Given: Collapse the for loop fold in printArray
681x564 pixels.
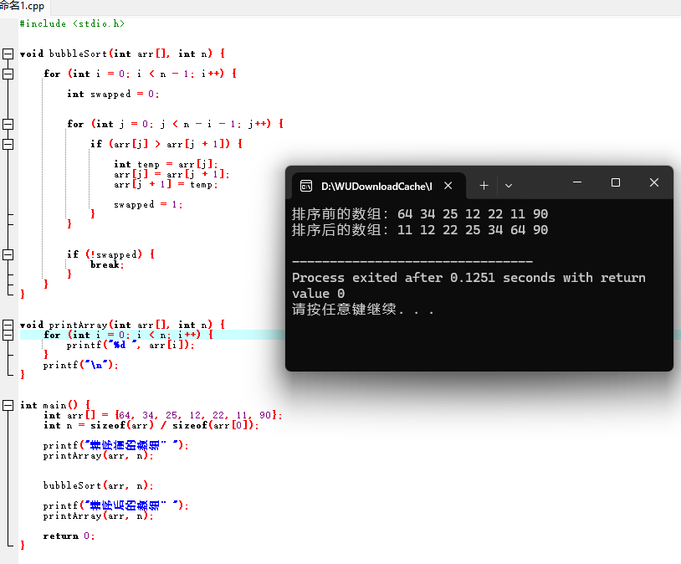Looking at the screenshot, I should 8,335.
